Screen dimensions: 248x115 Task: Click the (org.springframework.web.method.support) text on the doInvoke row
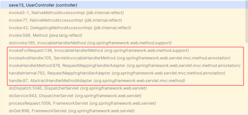[x=129, y=43]
